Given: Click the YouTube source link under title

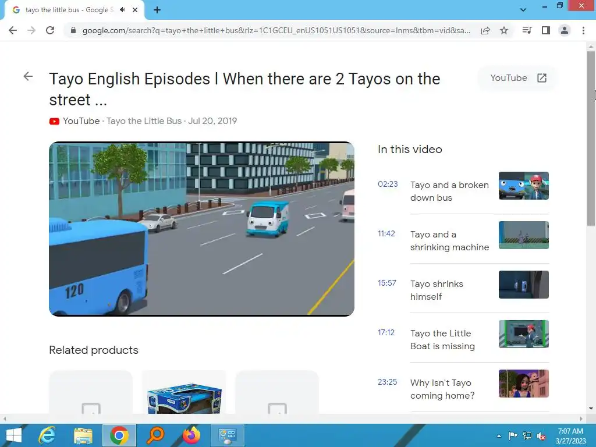Looking at the screenshot, I should pos(81,121).
